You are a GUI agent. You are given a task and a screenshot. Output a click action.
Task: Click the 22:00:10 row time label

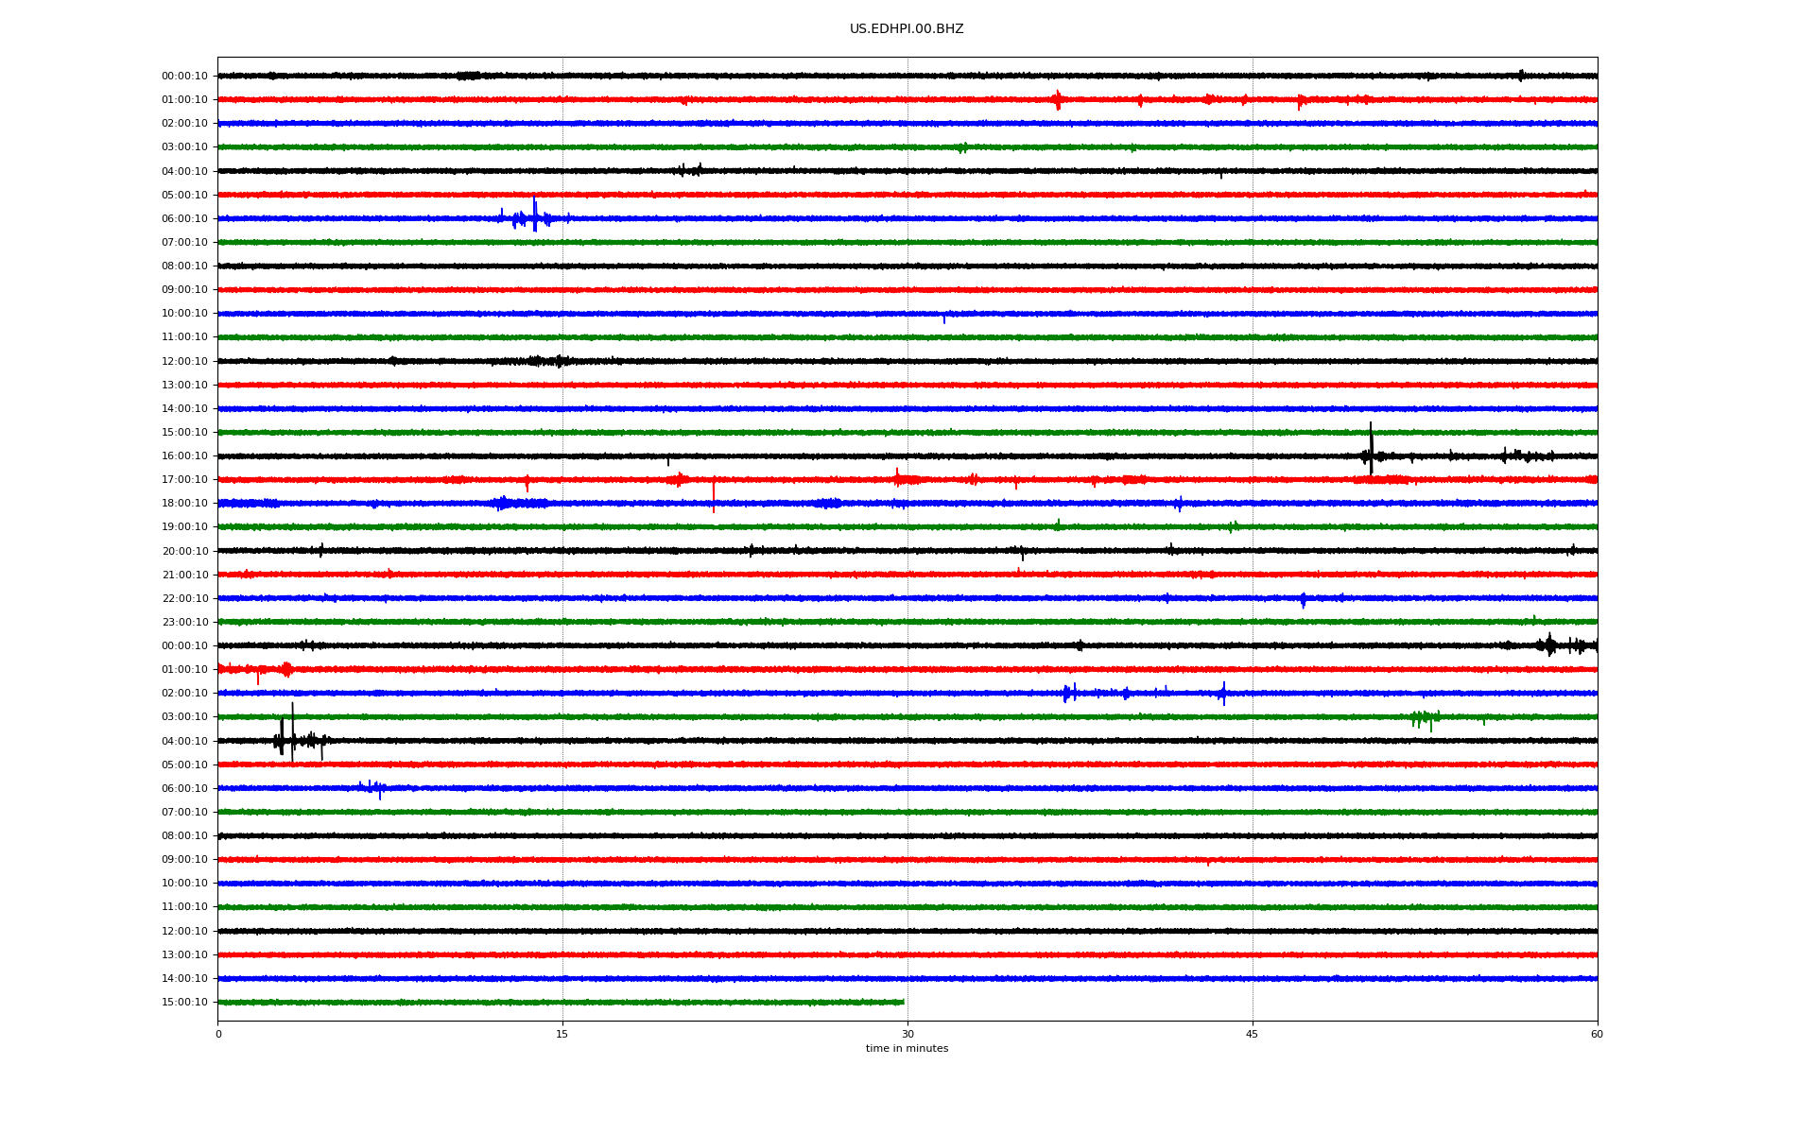184,599
